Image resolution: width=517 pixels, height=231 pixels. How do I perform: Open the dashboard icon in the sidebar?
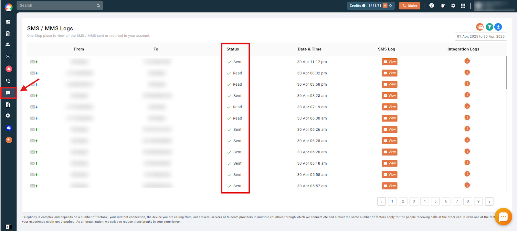(x=8, y=22)
